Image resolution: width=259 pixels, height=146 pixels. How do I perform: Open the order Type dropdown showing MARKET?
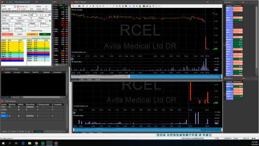[x=28, y=21]
